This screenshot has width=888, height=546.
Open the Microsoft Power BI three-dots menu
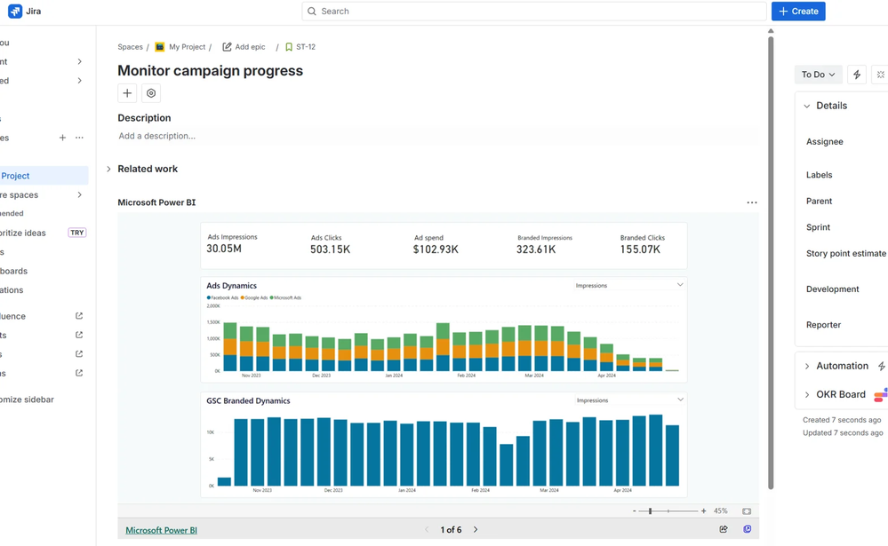pyautogui.click(x=751, y=202)
